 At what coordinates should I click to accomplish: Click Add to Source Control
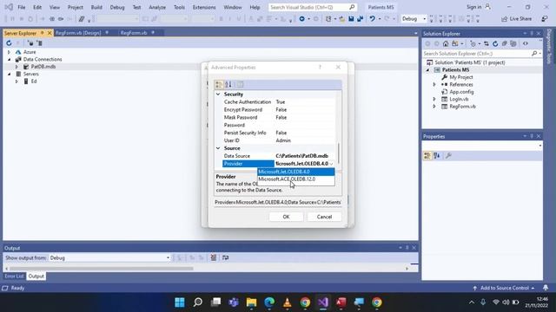click(x=504, y=288)
